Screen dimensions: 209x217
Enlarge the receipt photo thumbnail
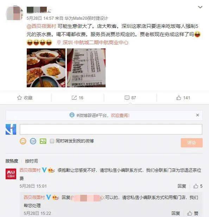click(x=86, y=68)
